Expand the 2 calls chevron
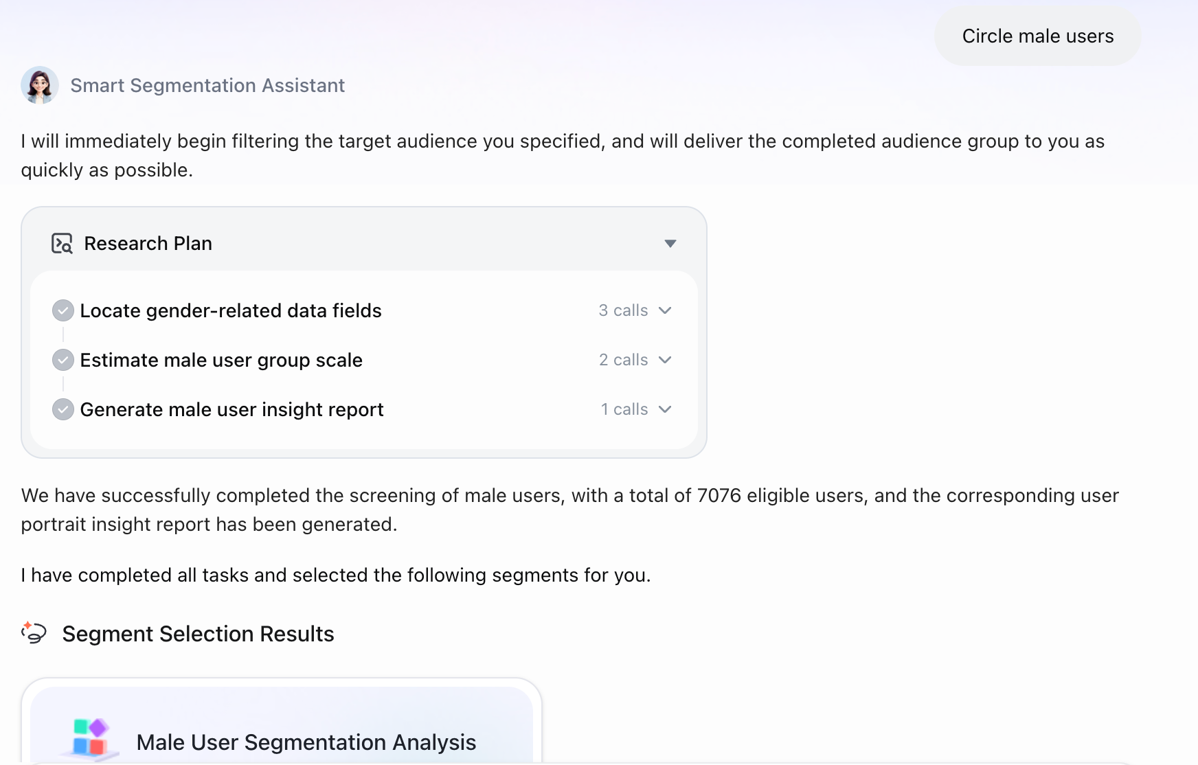Viewport: 1198px width, 765px height. click(x=665, y=360)
